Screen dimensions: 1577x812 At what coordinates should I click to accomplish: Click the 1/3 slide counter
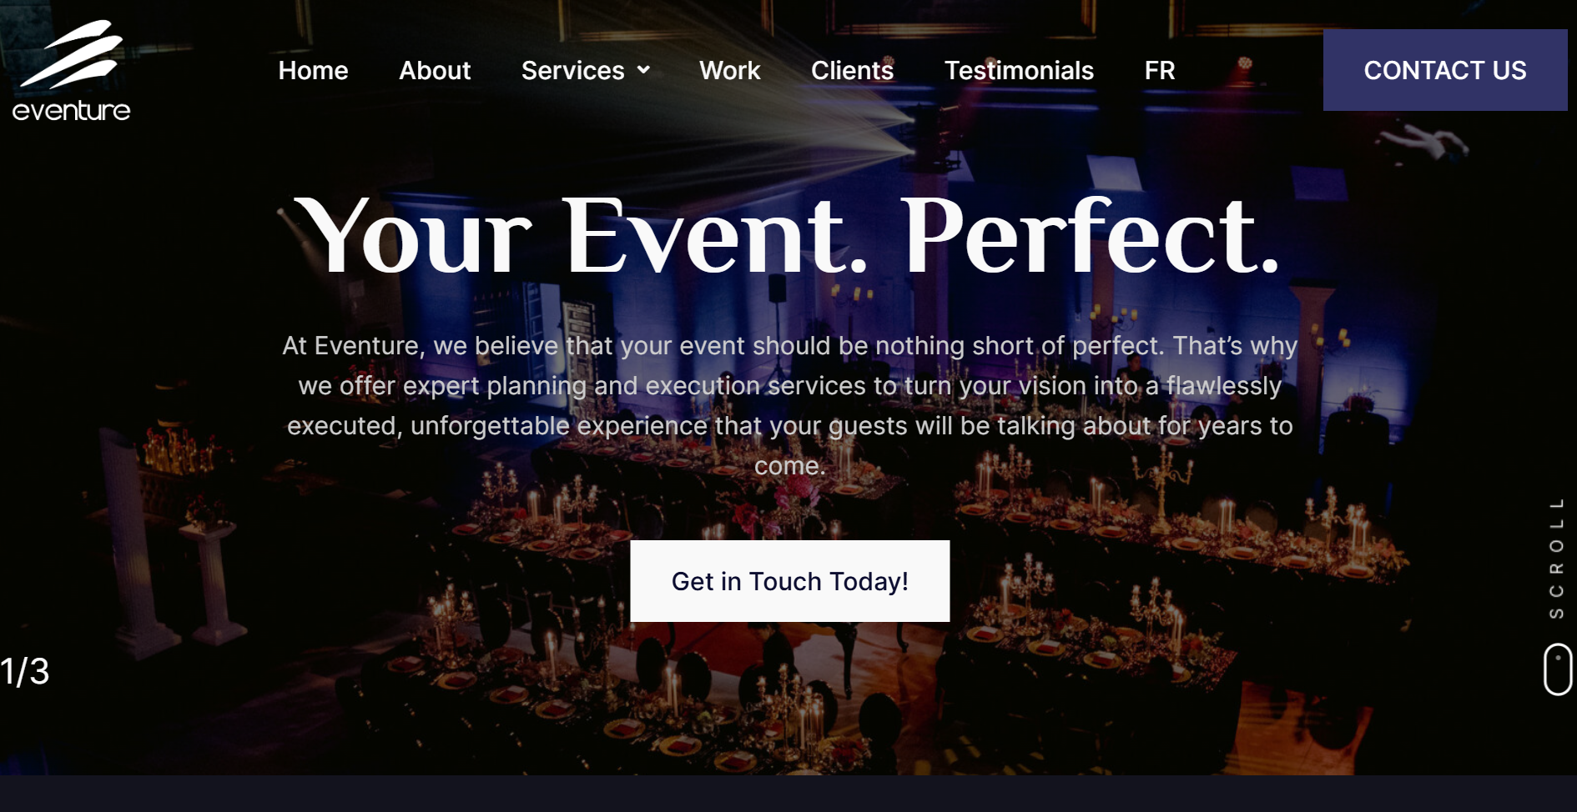click(x=25, y=671)
